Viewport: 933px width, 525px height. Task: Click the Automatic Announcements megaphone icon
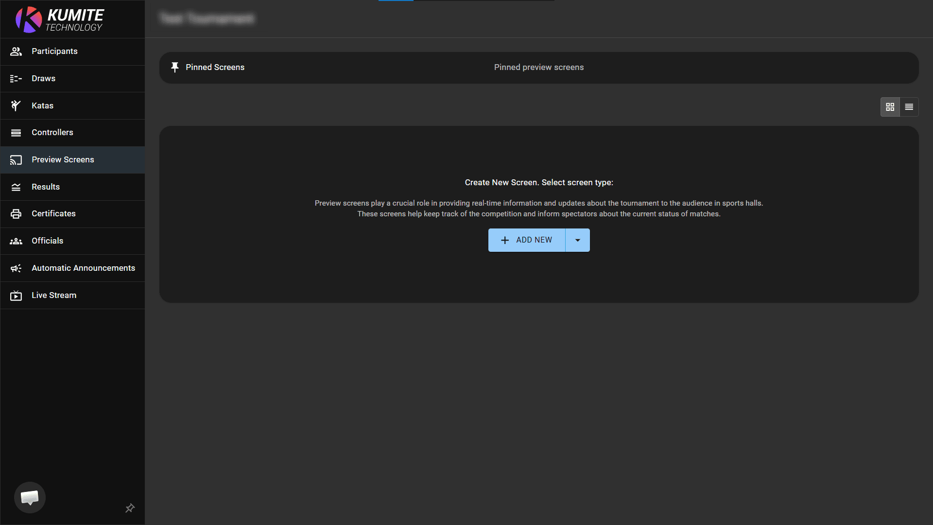[x=16, y=268]
